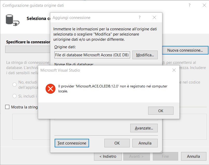This screenshot has height=165, width=209.
Task: Close the Aggiungi connessione dialog
Action: tap(154, 18)
